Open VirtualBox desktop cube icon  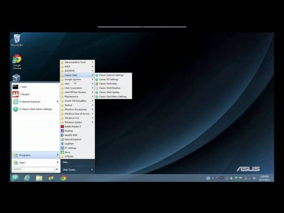point(16,78)
